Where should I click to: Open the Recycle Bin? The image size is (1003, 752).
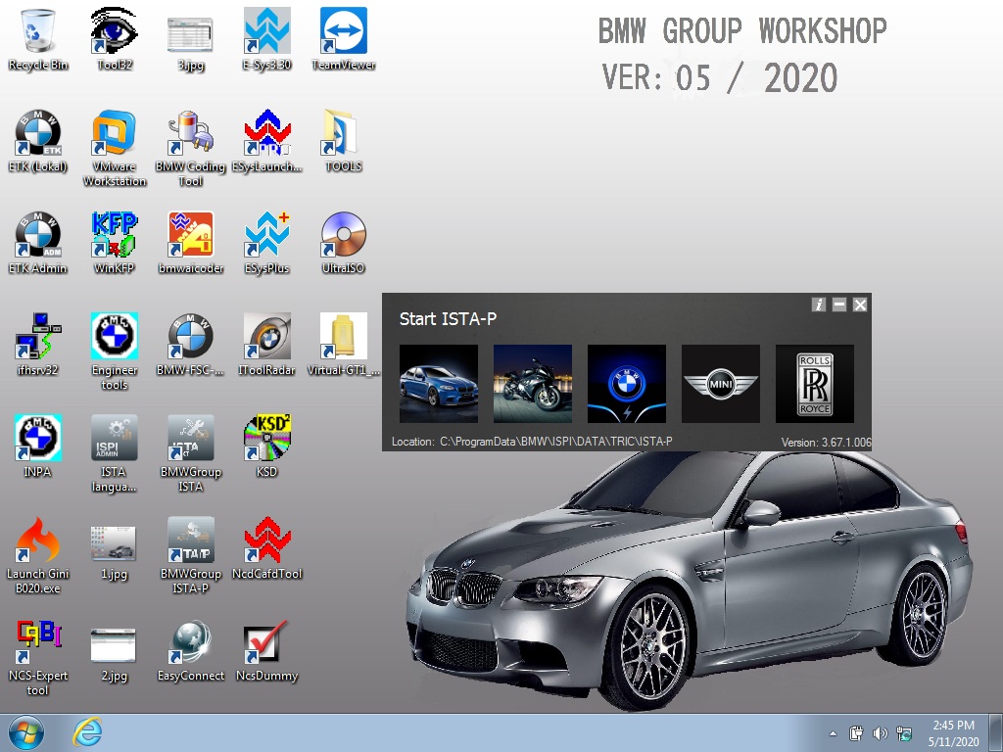[x=38, y=38]
